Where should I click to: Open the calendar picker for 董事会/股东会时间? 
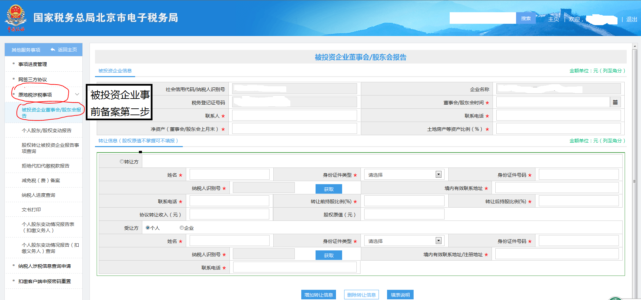(x=615, y=102)
